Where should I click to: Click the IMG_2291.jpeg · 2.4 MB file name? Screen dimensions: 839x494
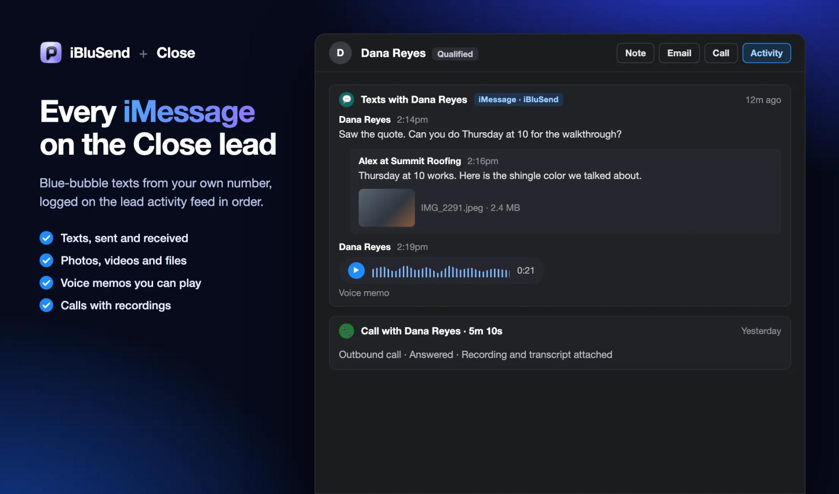click(470, 208)
